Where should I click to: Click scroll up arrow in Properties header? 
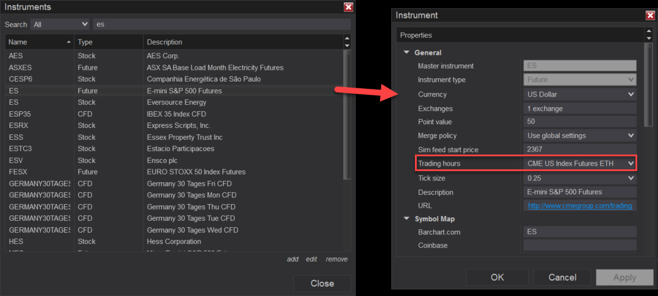point(649,32)
